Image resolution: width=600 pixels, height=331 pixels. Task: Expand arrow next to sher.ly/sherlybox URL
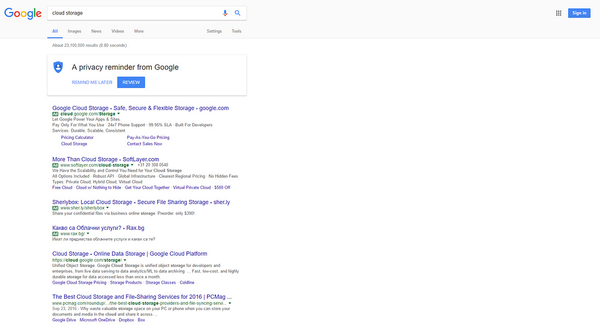pos(107,208)
